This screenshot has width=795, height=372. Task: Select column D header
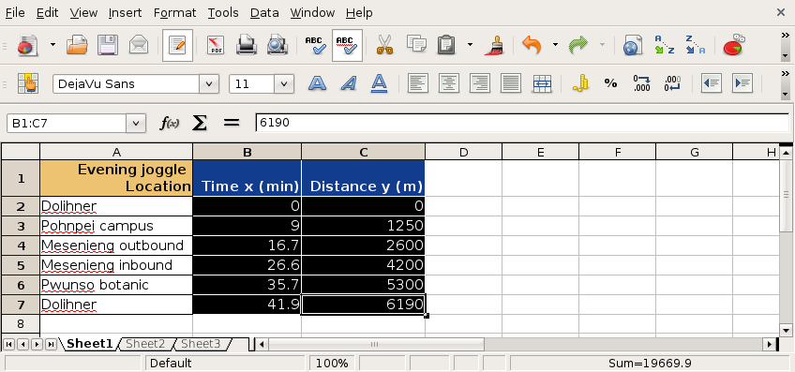pos(463,152)
